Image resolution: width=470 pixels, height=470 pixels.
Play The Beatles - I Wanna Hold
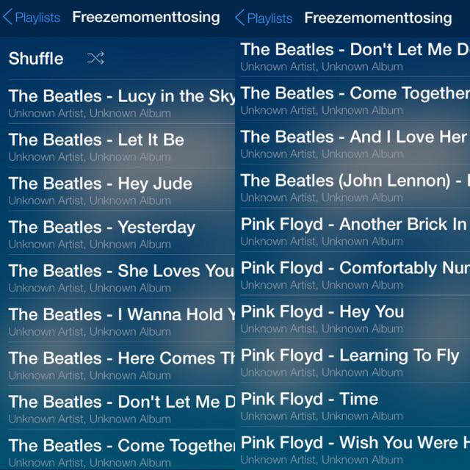[122, 320]
